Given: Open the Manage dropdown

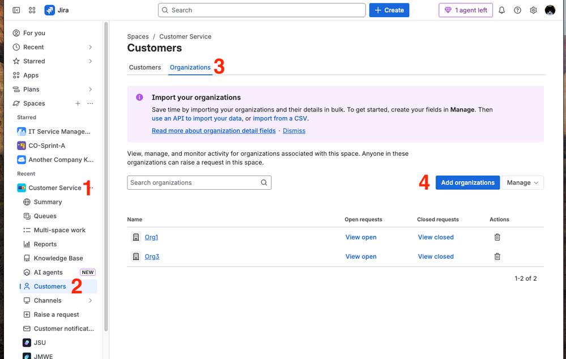Looking at the screenshot, I should [522, 182].
